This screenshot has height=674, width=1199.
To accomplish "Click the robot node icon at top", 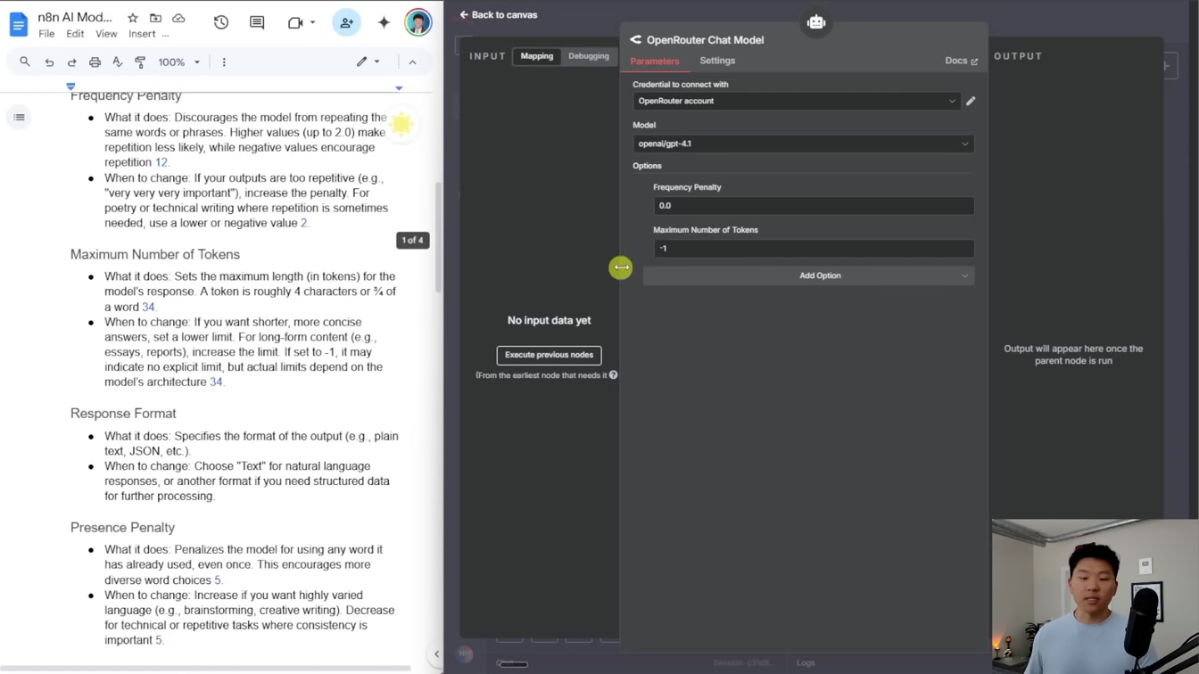I will 816,22.
